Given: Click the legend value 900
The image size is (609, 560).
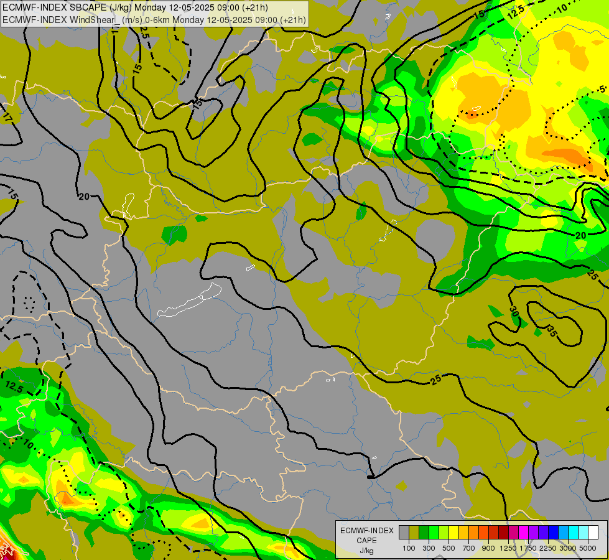Looking at the screenshot, I should click(488, 548).
